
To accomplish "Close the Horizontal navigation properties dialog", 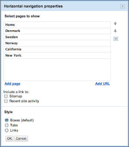I will pos(123,6).
